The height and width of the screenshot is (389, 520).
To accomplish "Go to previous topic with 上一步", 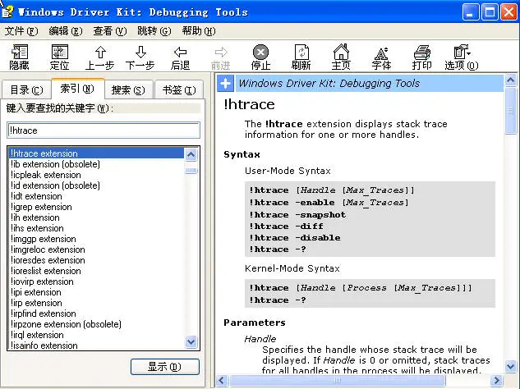I will [100, 57].
